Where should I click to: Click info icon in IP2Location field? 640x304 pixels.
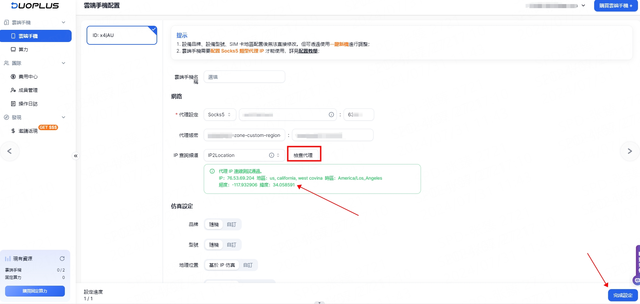point(271,155)
